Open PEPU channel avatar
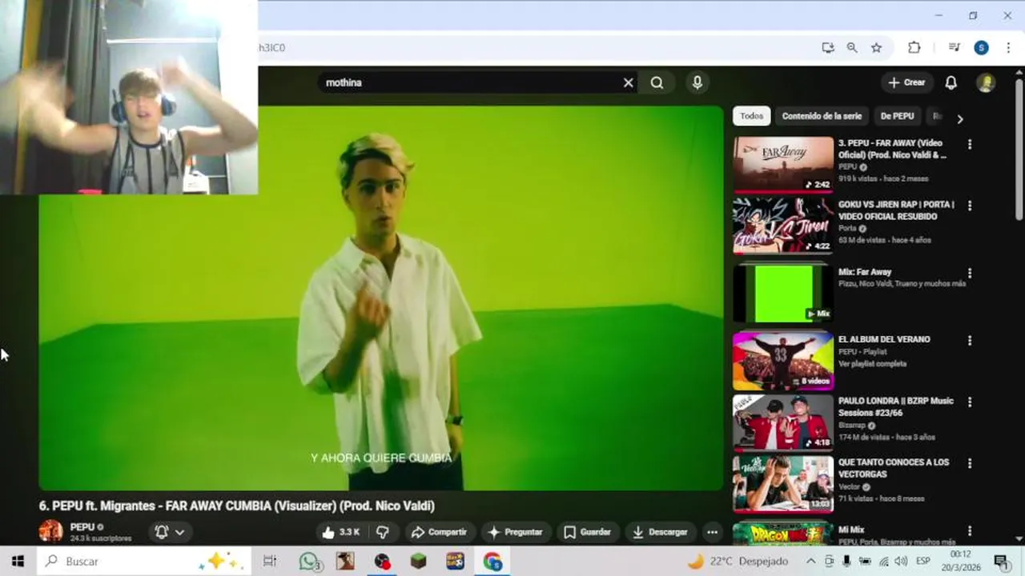The image size is (1025, 576). [51, 531]
